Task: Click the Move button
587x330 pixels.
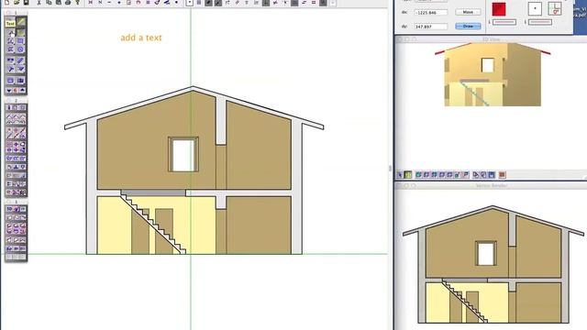Action: pyautogui.click(x=468, y=12)
